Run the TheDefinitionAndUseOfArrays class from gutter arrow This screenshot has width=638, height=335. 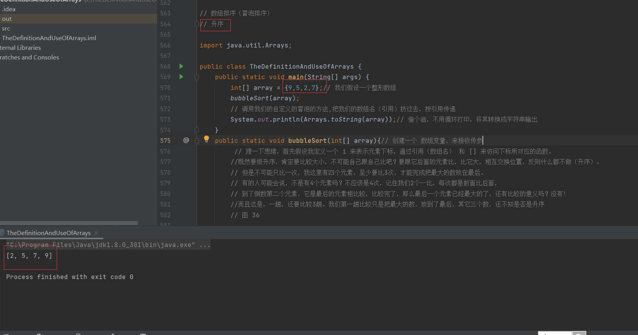click(181, 66)
